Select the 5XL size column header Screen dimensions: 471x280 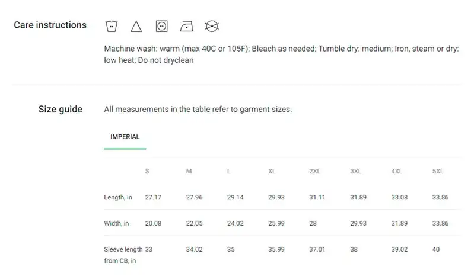click(x=438, y=171)
